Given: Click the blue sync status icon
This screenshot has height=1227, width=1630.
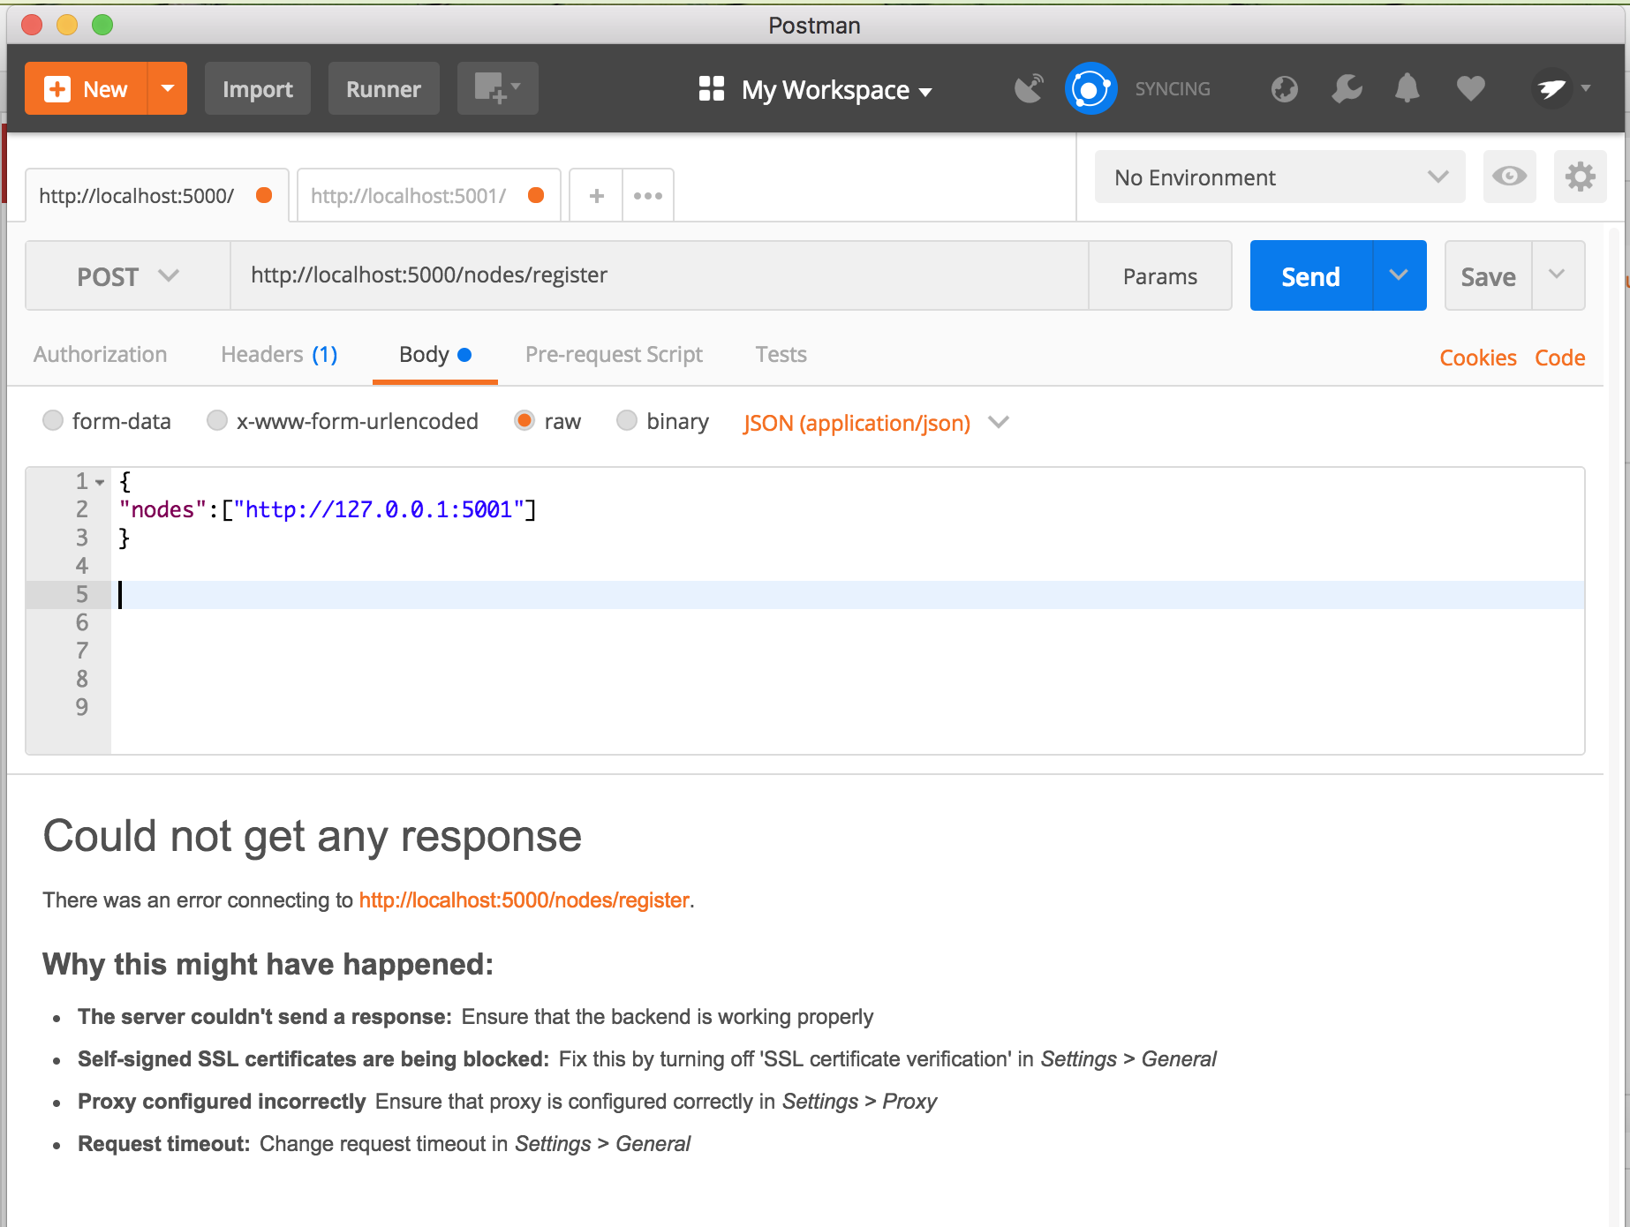Looking at the screenshot, I should 1090,89.
